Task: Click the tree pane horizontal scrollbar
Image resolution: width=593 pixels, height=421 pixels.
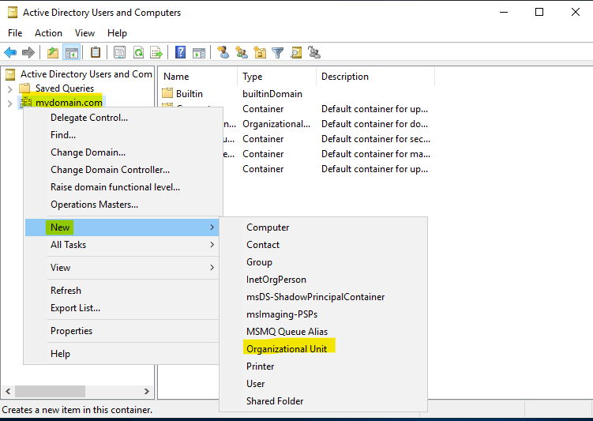Action: pyautogui.click(x=51, y=391)
